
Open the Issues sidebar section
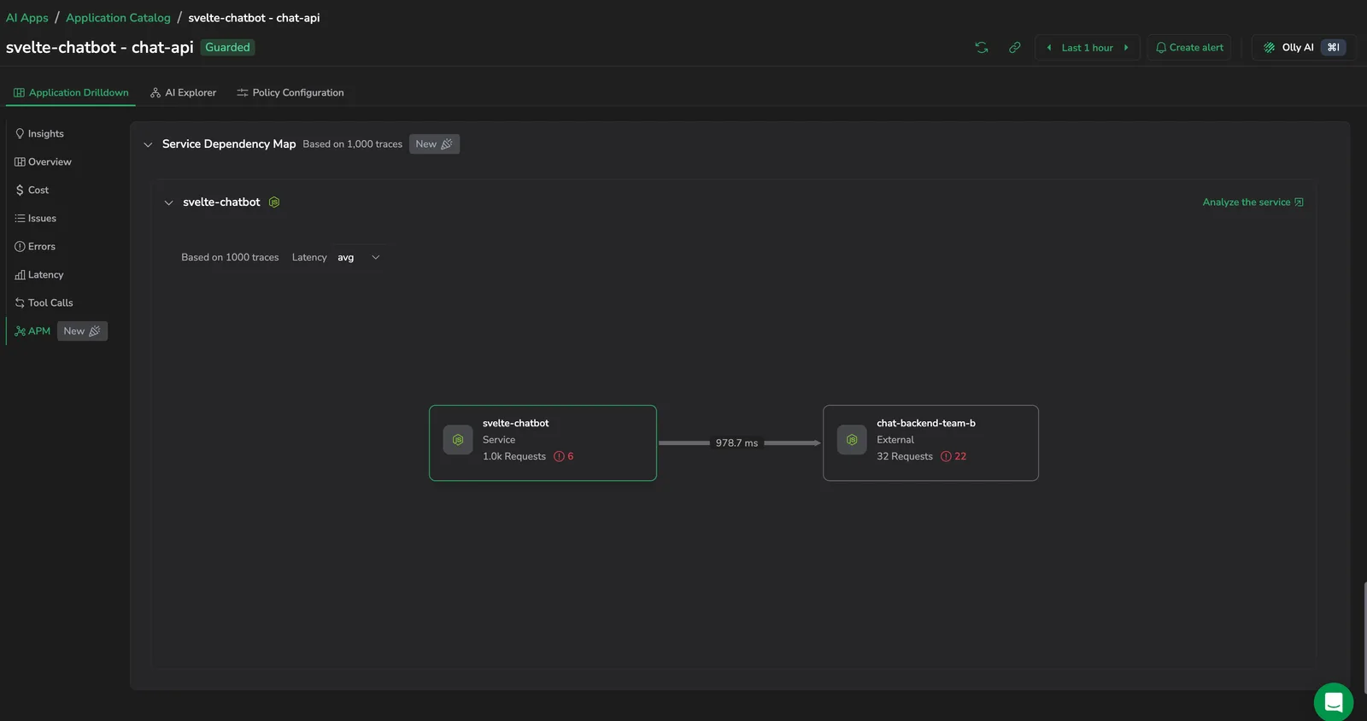pos(35,219)
